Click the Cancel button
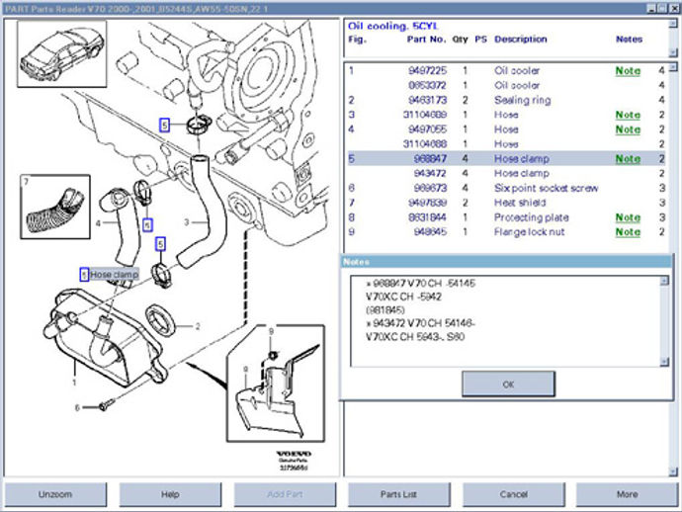The height and width of the screenshot is (512, 682). coord(514,494)
